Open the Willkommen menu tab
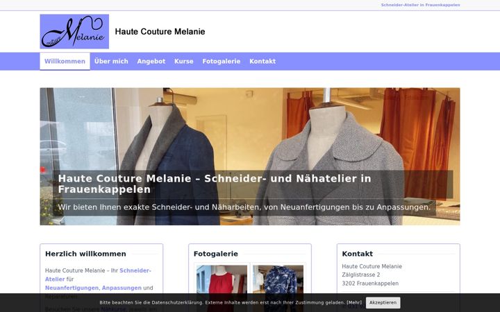 coord(65,61)
